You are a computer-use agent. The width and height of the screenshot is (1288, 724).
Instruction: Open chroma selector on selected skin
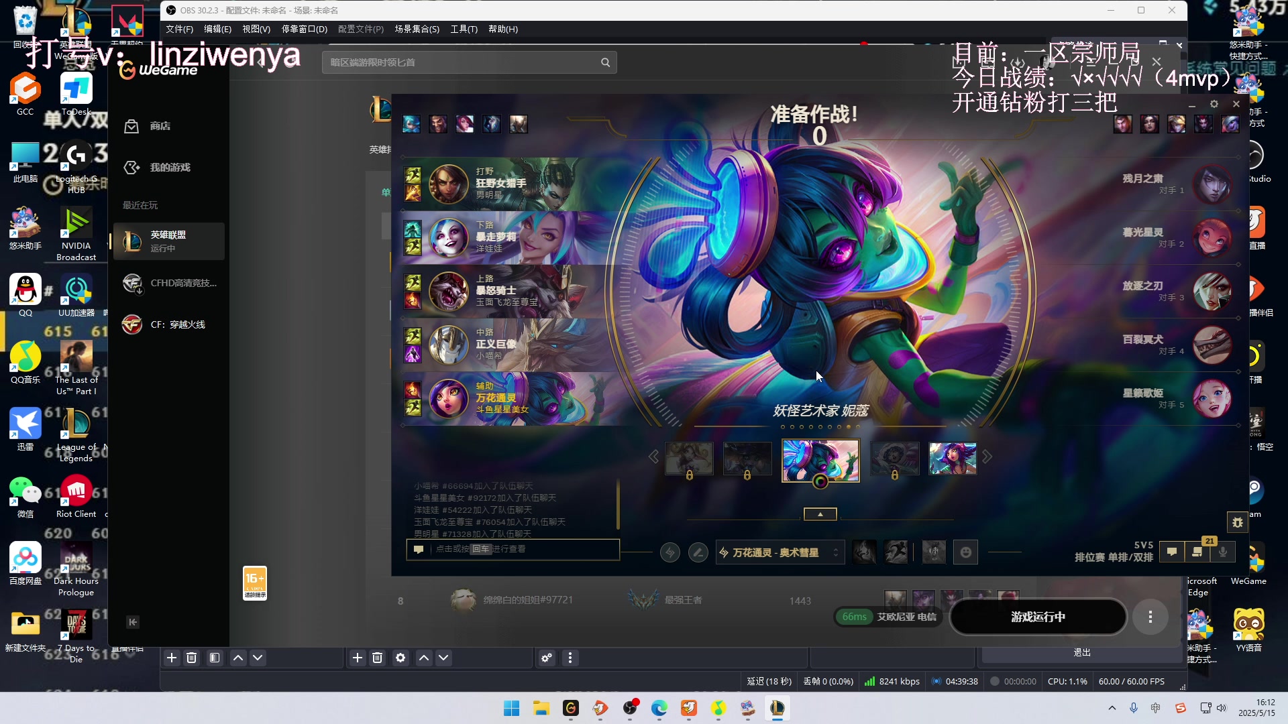point(820,481)
